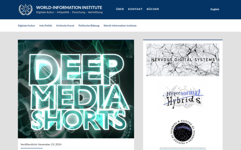
Task: Open the Politische Bildung category
Action: tap(89, 26)
